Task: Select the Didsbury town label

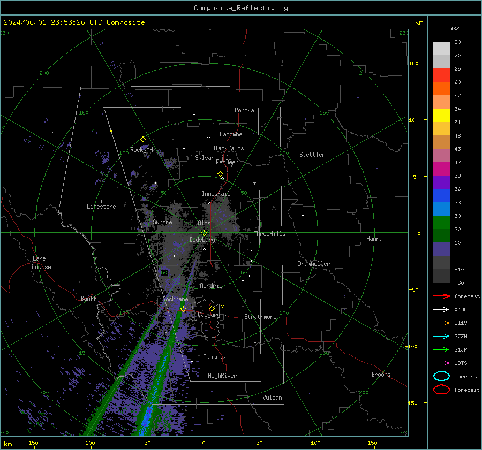Action: coord(202,240)
